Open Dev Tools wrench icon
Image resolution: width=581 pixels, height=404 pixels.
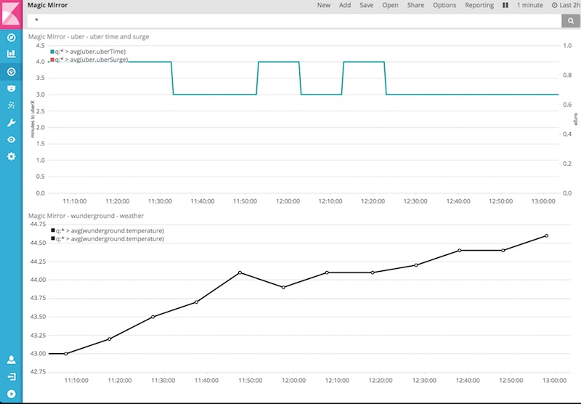pos(11,123)
